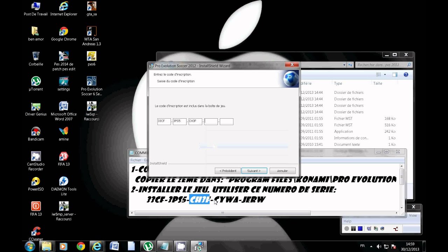Go back with the Précédent button
This screenshot has width=448, height=252.
(228, 171)
